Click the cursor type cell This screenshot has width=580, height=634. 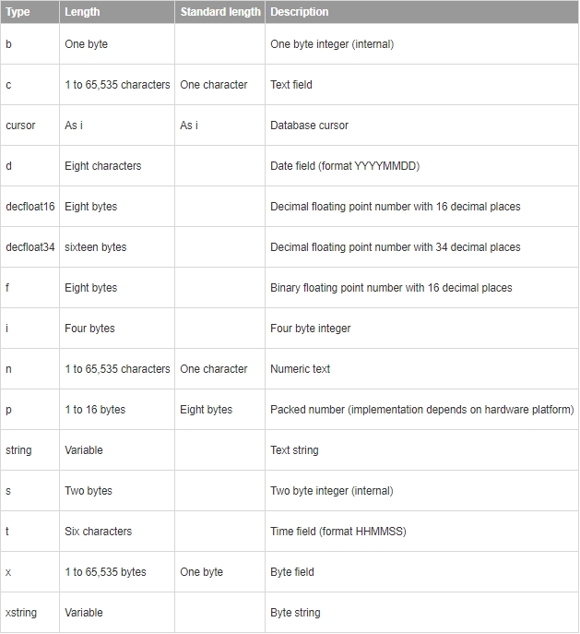[x=20, y=126]
